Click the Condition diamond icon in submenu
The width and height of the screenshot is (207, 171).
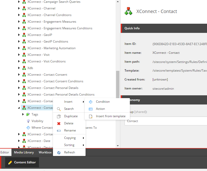coord(91,102)
